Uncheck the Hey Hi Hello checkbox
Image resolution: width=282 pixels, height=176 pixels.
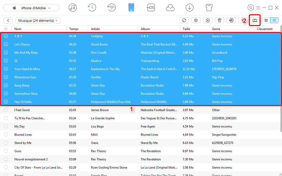point(6,102)
